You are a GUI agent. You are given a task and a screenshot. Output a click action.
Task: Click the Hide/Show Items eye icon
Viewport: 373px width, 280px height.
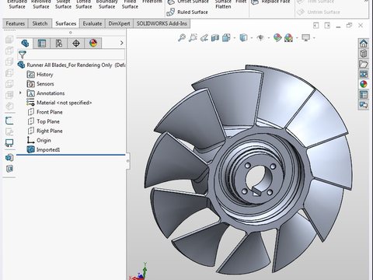[260, 38]
